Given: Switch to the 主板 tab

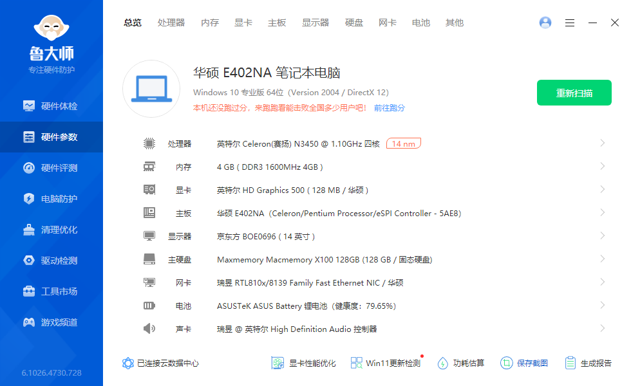Looking at the screenshot, I should click(x=277, y=23).
